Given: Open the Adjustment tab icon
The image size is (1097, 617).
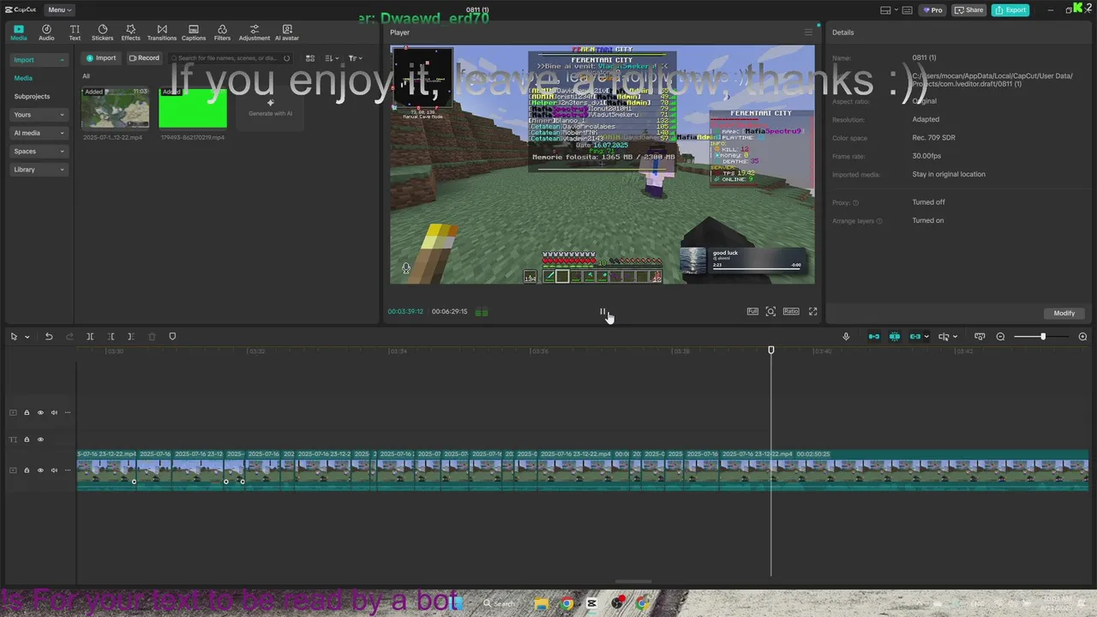Looking at the screenshot, I should [254, 29].
